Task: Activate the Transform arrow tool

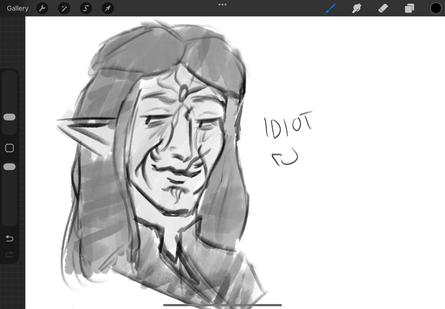Action: coord(108,8)
